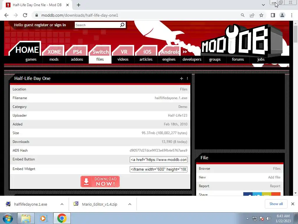Share this page from address bar

(252, 15)
